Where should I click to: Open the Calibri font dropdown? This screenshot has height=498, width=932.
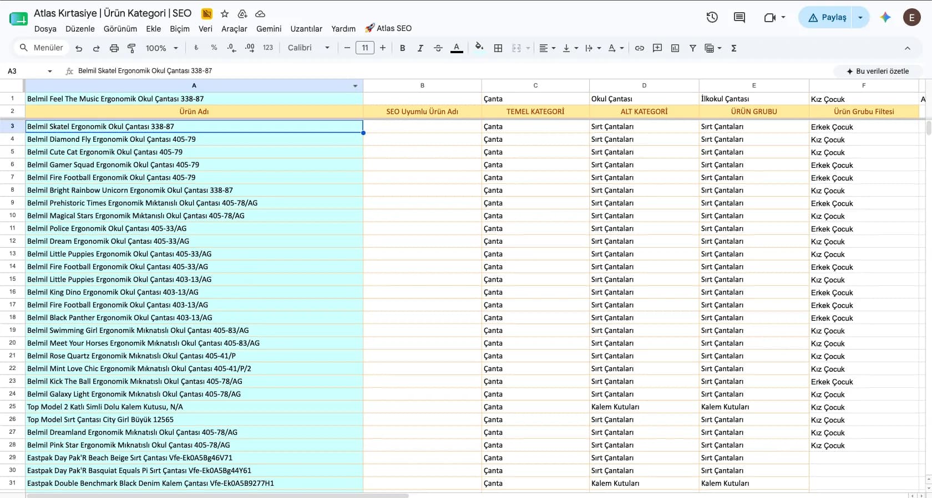tap(308, 48)
